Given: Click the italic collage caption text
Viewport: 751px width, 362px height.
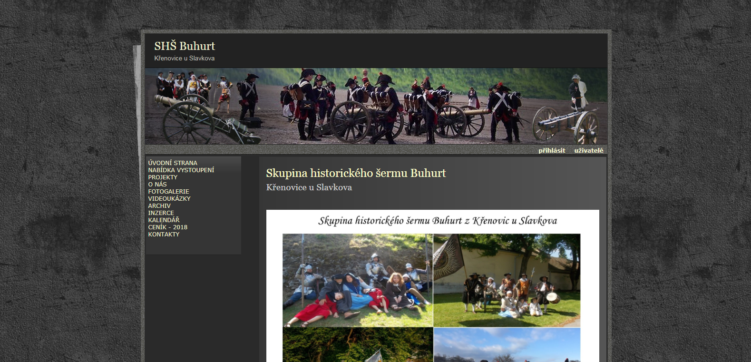Looking at the screenshot, I should tap(438, 221).
